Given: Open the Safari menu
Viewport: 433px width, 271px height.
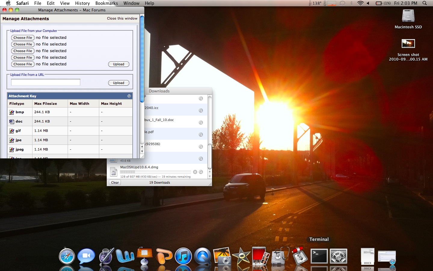Looking at the screenshot, I should pos(23,3).
